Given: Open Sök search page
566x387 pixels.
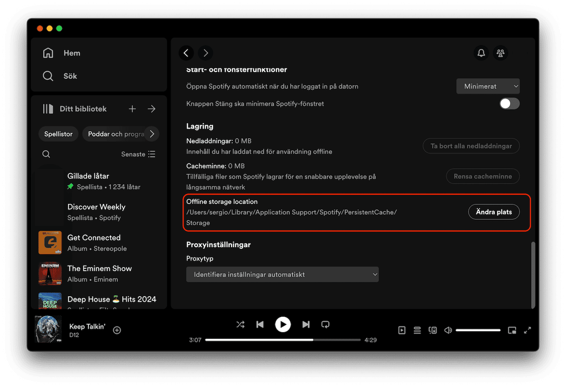Looking at the screenshot, I should click(60, 76).
